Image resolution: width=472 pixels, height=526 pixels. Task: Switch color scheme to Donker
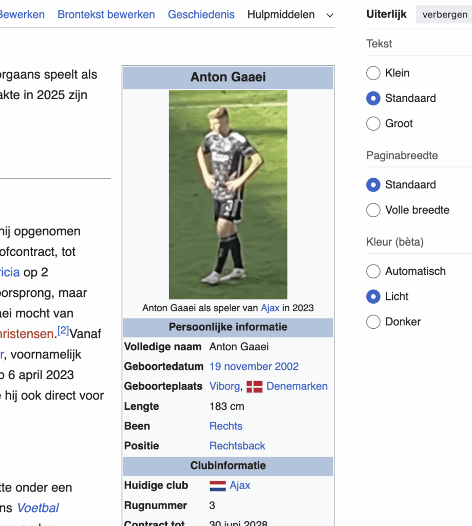(373, 322)
